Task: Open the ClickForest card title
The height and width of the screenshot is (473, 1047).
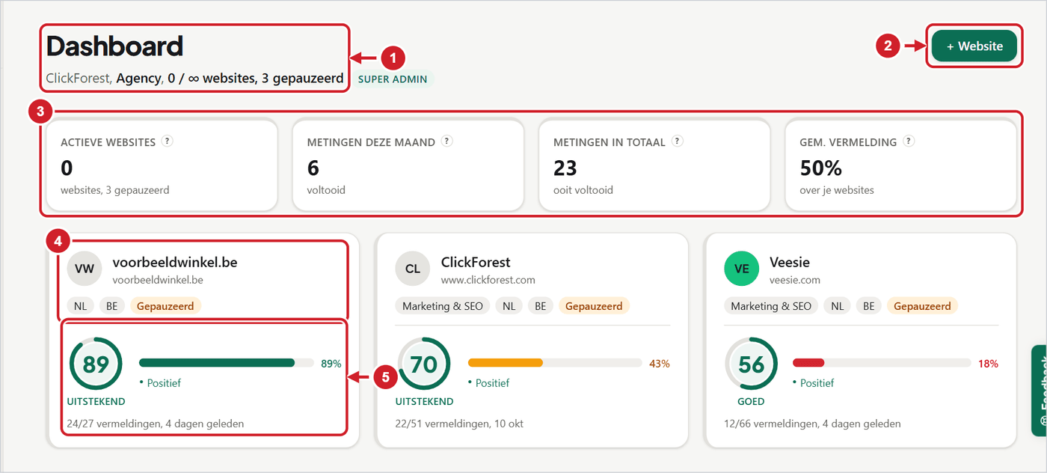Action: (x=476, y=262)
